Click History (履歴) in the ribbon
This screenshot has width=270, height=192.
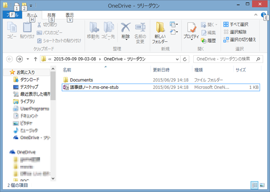click(x=209, y=40)
